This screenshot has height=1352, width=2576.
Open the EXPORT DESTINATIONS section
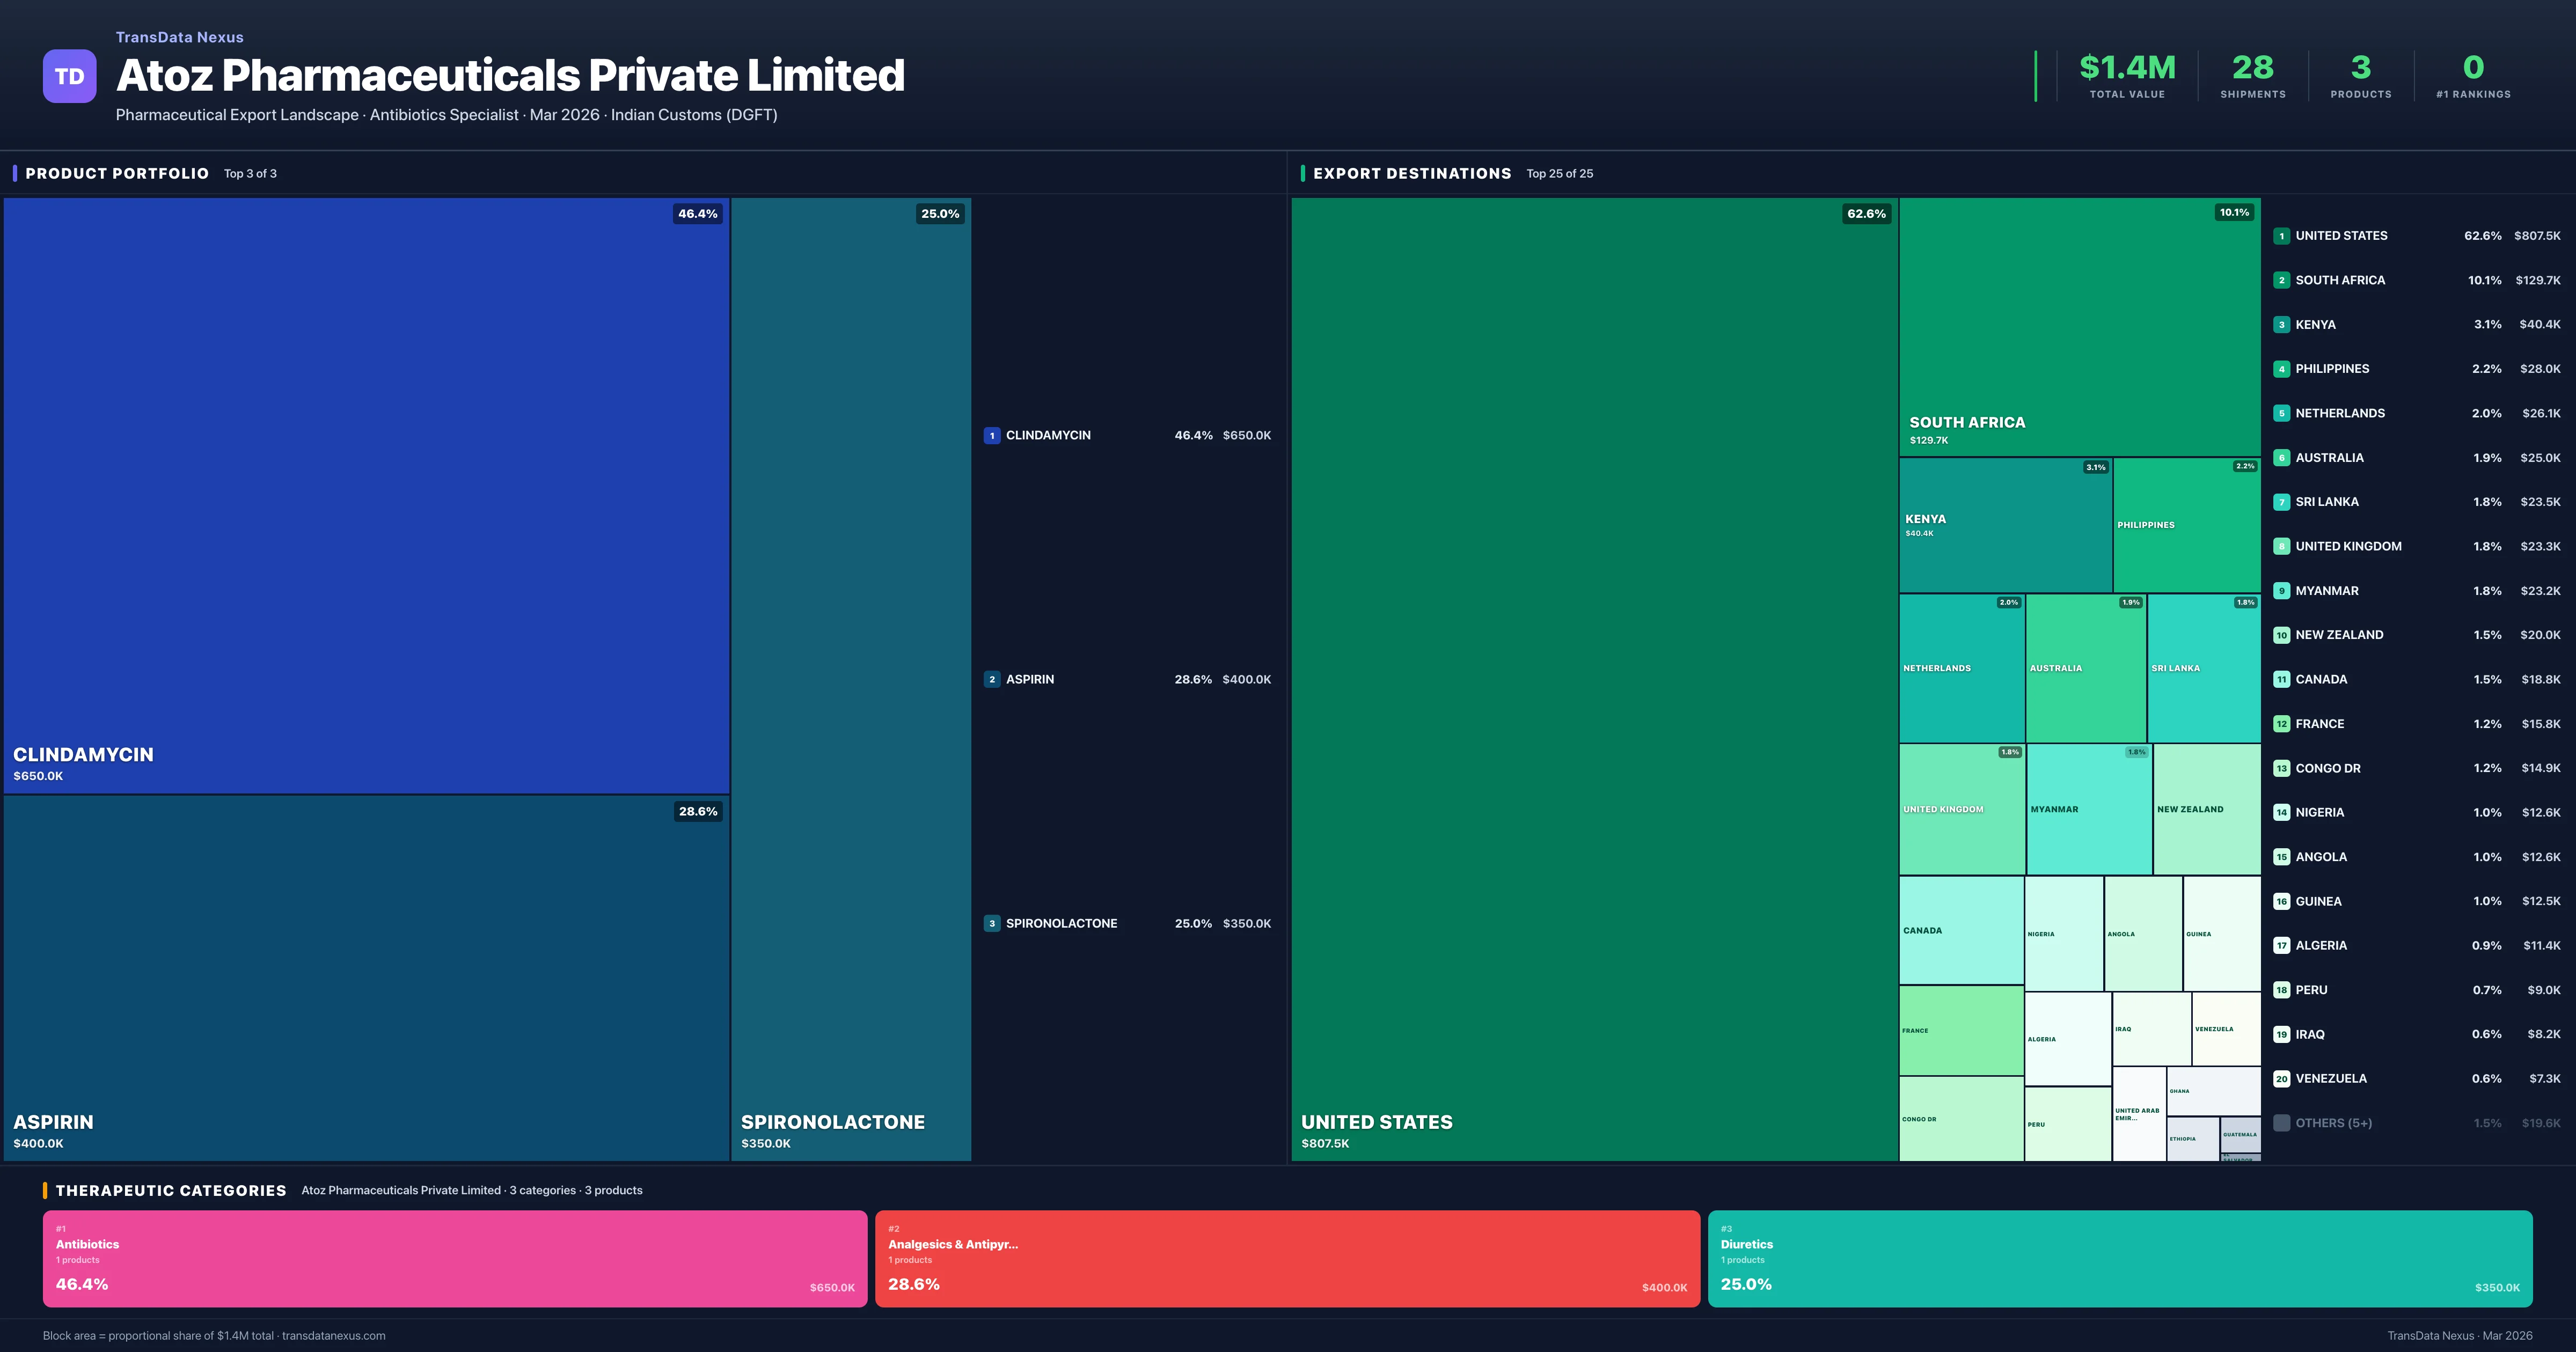click(1413, 173)
